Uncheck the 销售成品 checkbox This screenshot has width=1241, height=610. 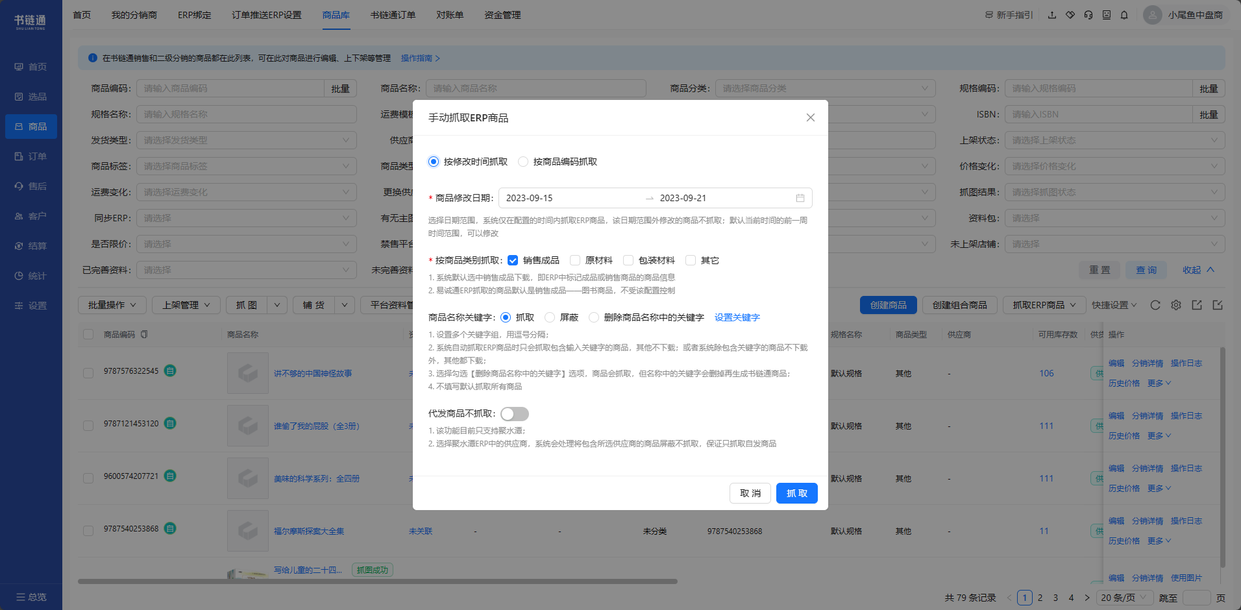click(513, 260)
